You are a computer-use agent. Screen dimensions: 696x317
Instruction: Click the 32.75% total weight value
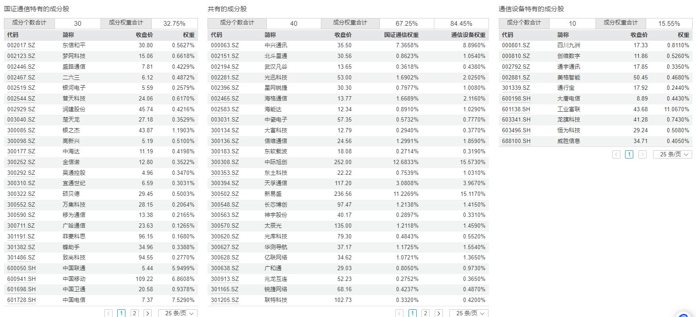(x=174, y=24)
